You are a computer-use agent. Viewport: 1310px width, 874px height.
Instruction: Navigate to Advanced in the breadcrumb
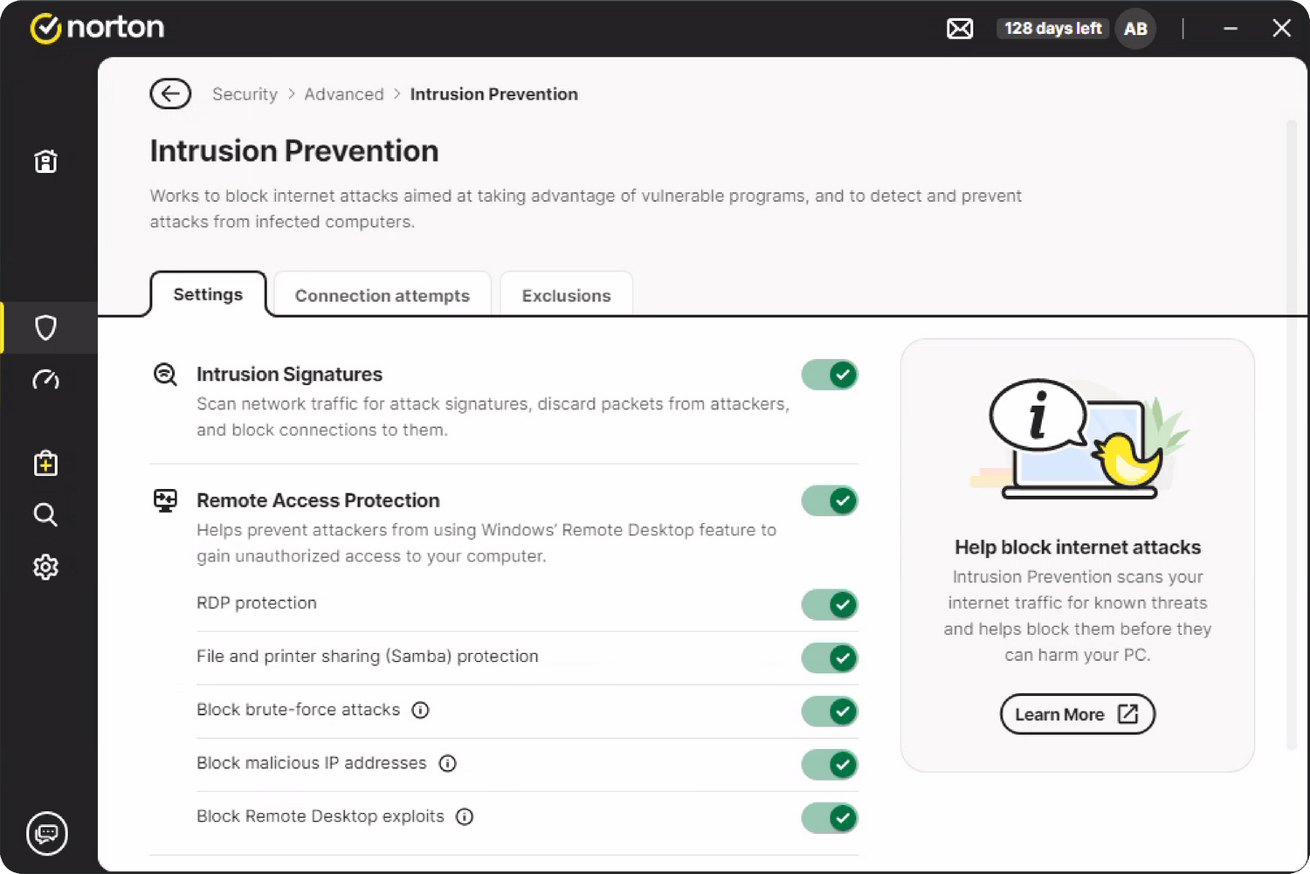pos(343,94)
